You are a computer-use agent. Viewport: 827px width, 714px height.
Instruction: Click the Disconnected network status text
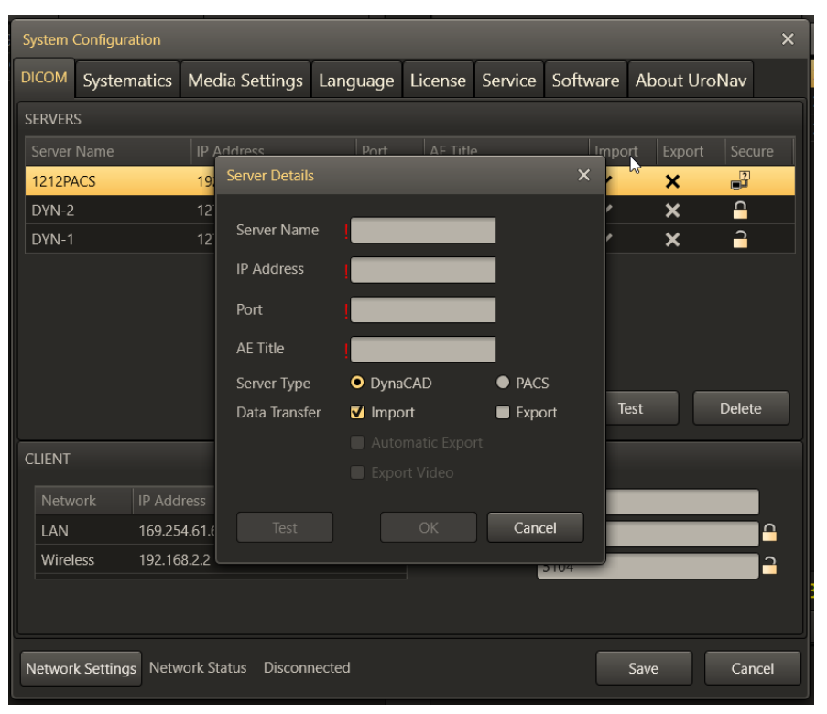pyautogui.click(x=307, y=667)
